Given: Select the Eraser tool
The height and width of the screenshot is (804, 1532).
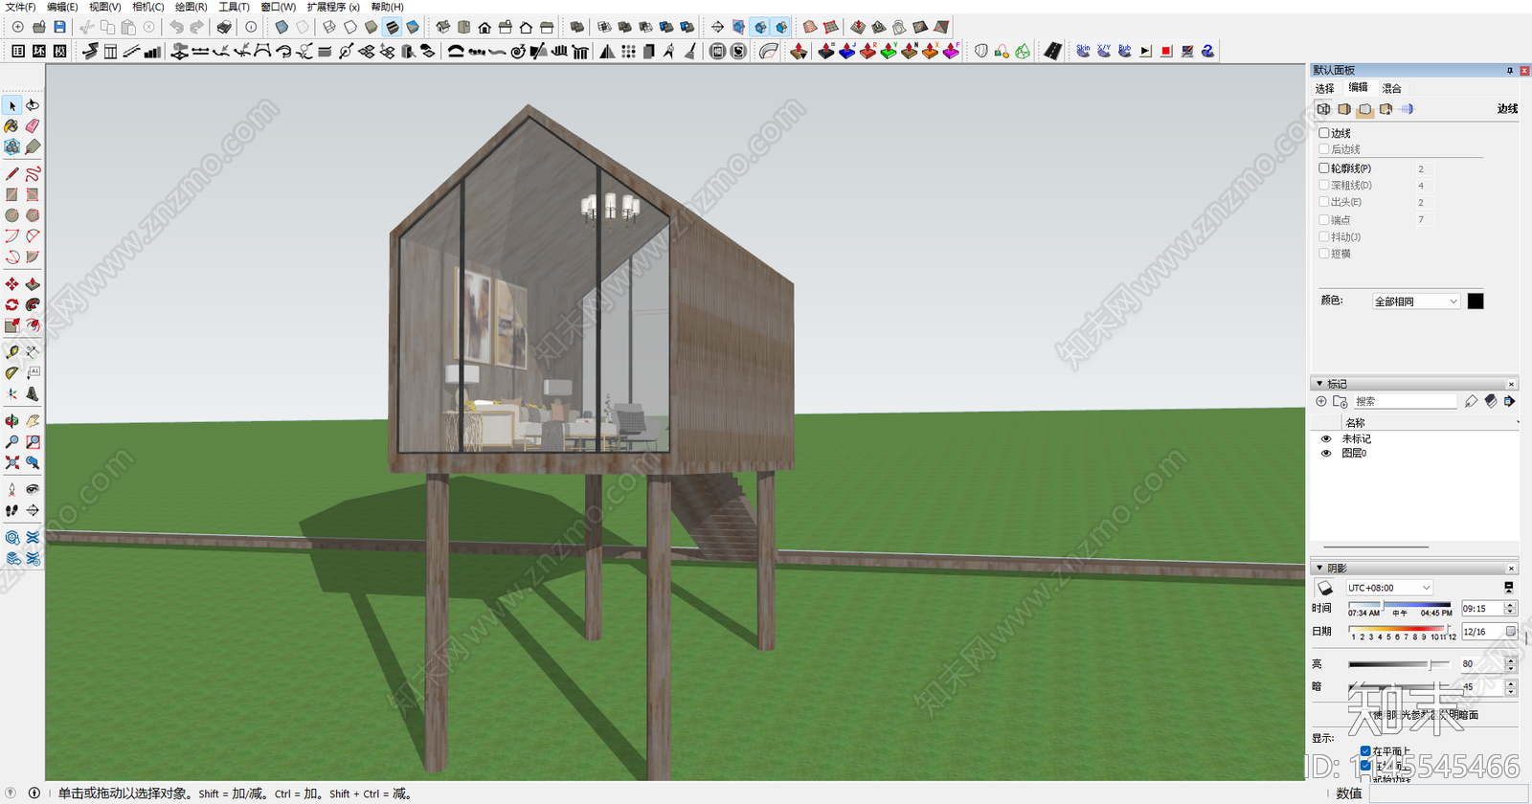Looking at the screenshot, I should [x=33, y=125].
